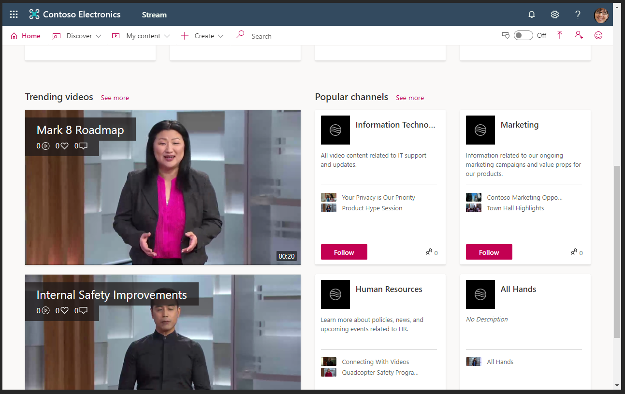This screenshot has height=394, width=625.
Task: Open the All Hands channel title
Action: point(519,289)
